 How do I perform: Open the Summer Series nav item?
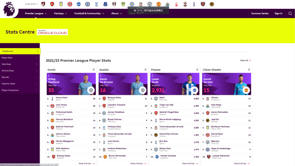pos(260,14)
